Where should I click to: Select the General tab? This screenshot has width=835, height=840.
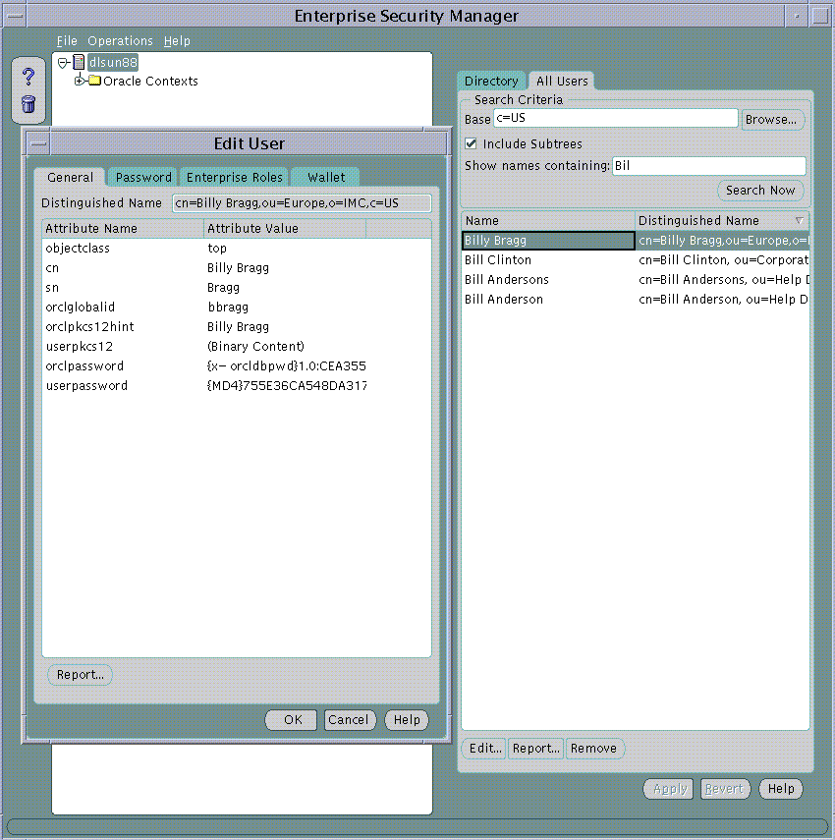coord(70,177)
